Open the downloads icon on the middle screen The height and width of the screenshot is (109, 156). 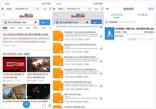click(102, 9)
